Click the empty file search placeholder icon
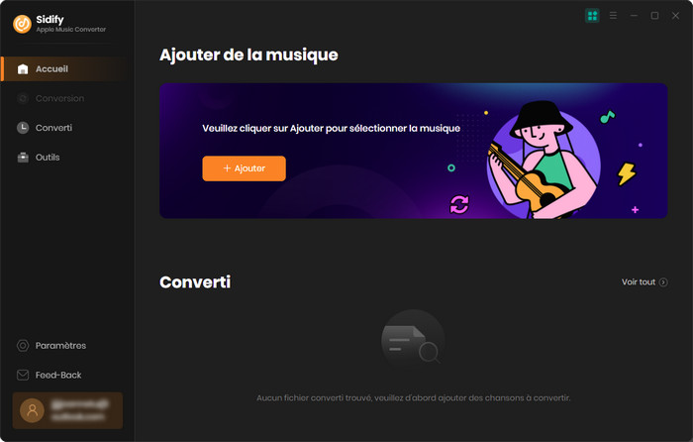The image size is (693, 442). click(x=413, y=341)
